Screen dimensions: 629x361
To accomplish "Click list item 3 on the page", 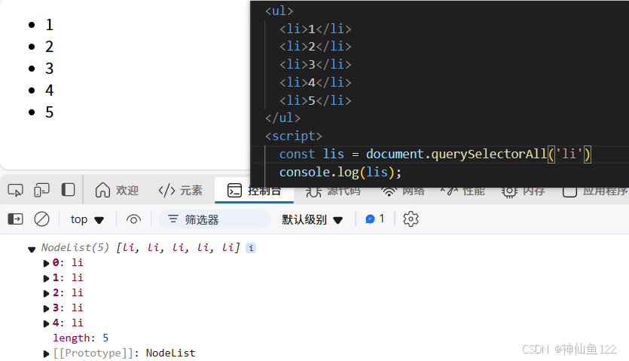I will [50, 69].
